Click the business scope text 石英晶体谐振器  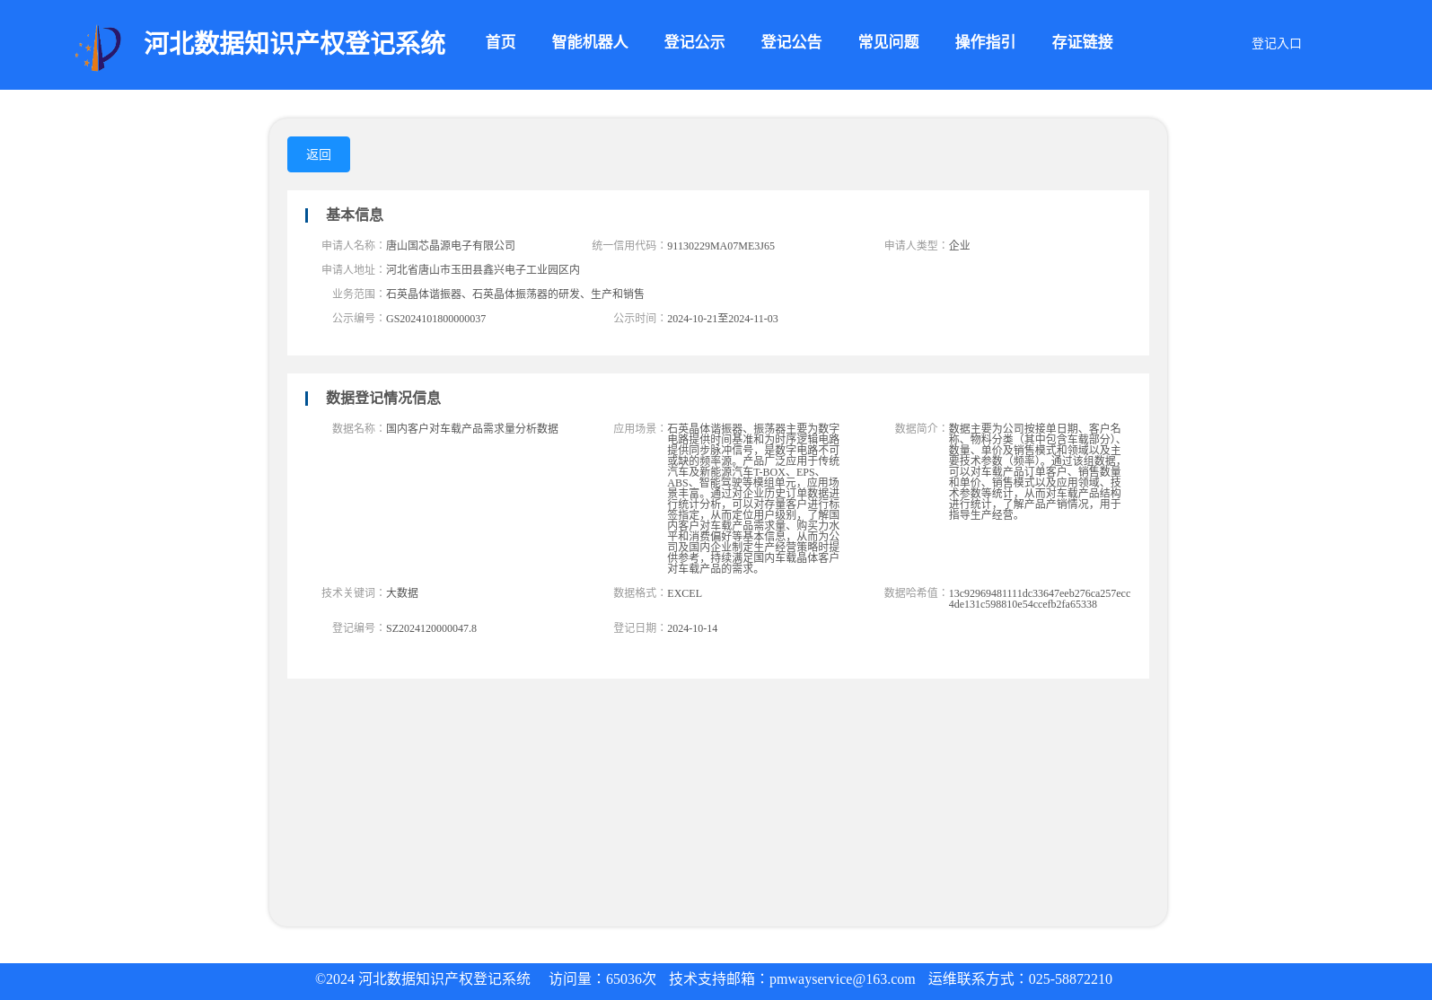coord(515,294)
